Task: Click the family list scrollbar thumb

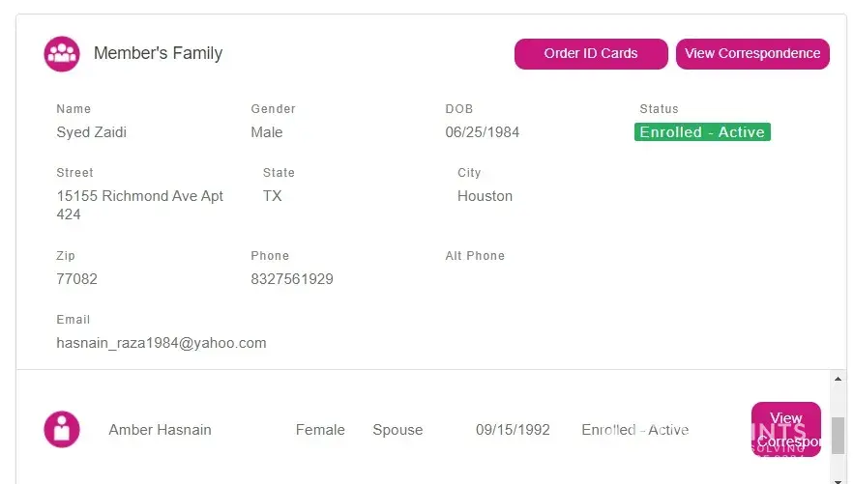Action: (839, 435)
